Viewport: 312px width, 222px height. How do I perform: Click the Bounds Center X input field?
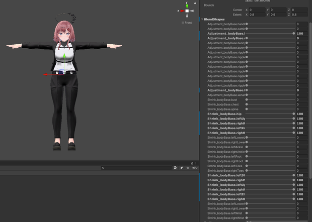coord(257,10)
